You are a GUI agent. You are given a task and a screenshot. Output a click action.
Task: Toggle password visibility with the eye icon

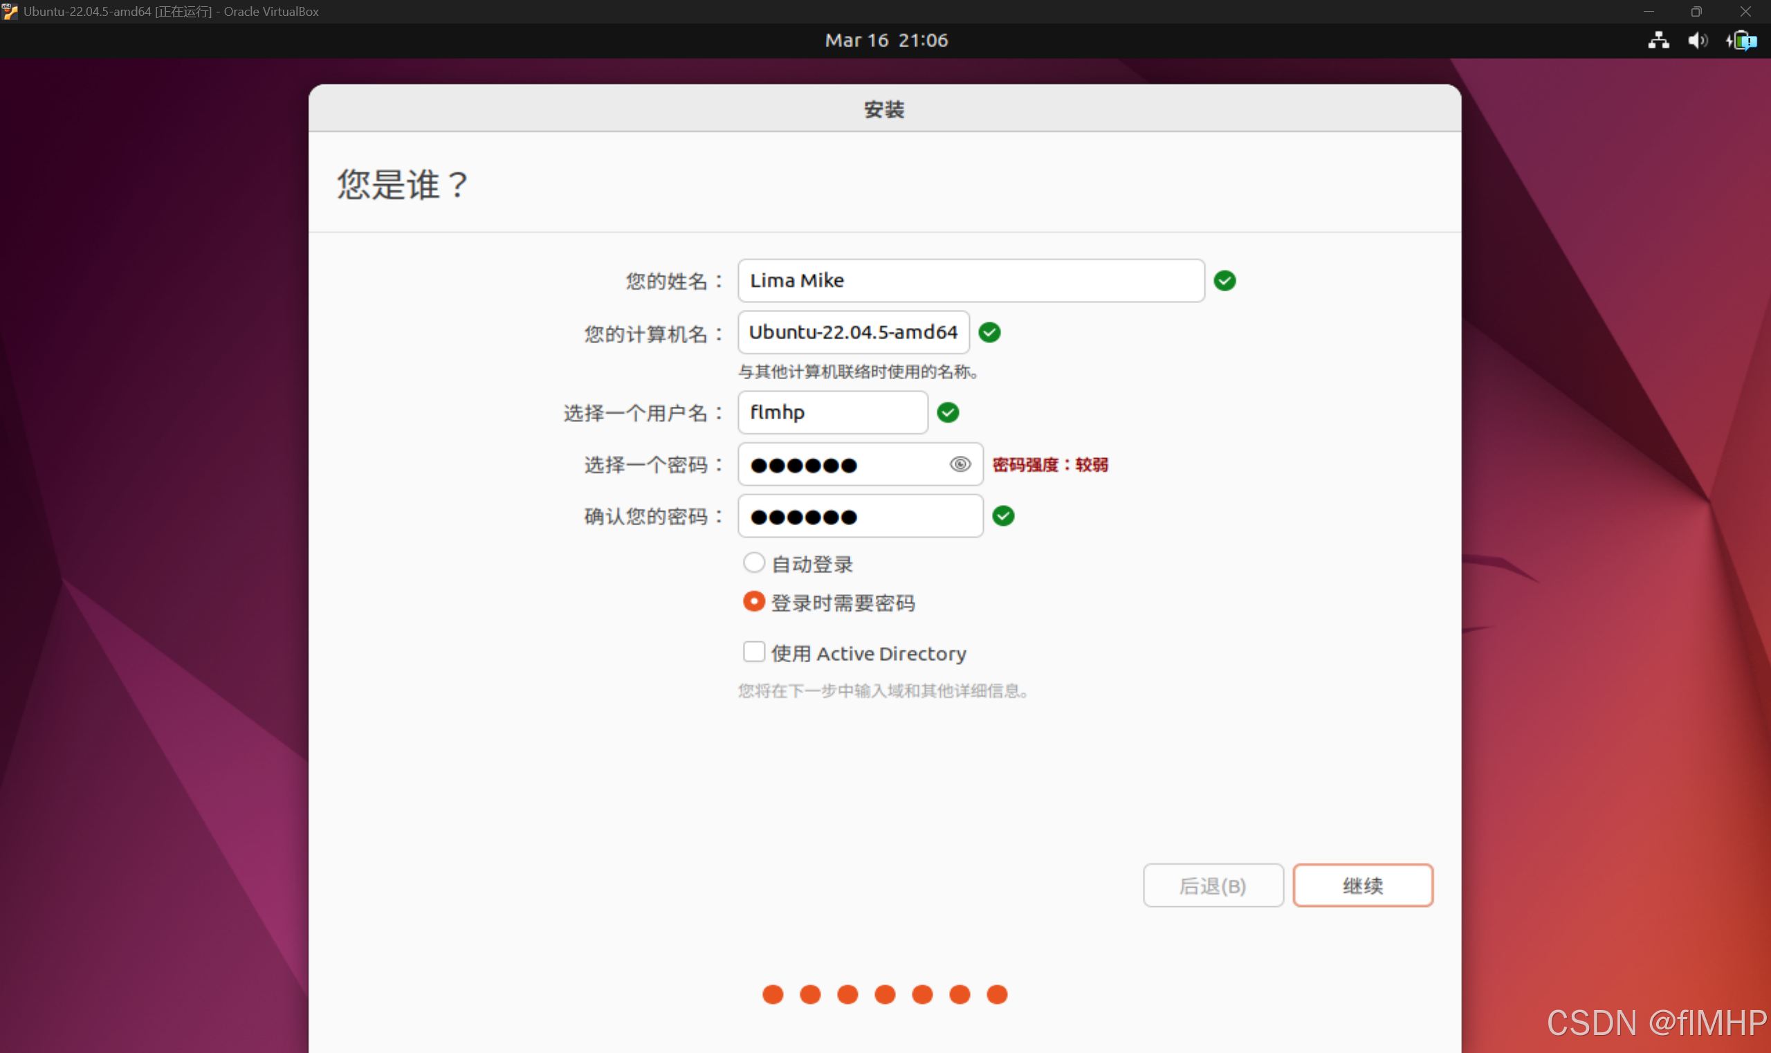click(x=960, y=464)
